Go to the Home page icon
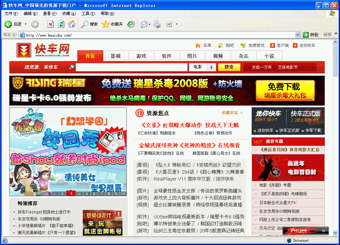The height and width of the screenshot is (245, 340). point(72,24)
